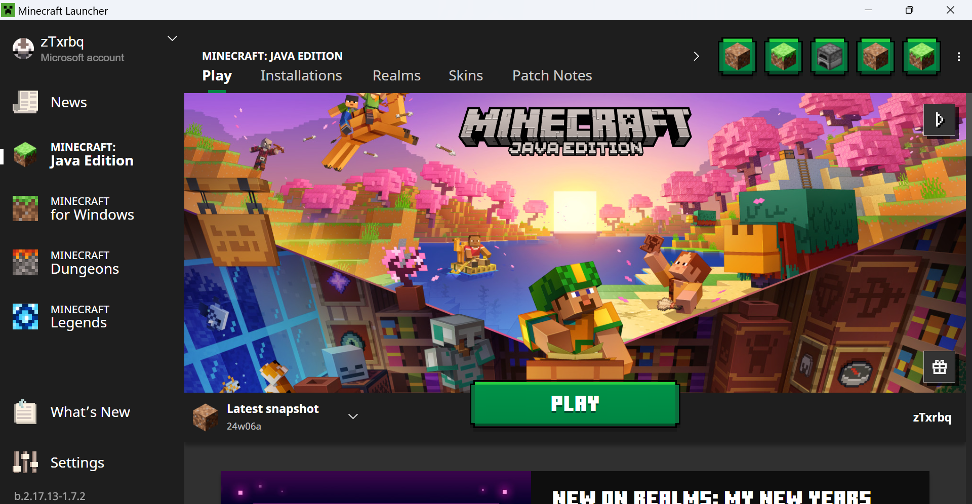Image resolution: width=972 pixels, height=504 pixels.
Task: Click the play arrow icon on the banner
Action: pyautogui.click(x=940, y=120)
